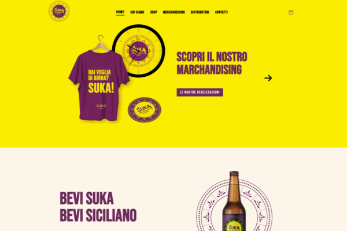Click the Le Nostre Realizzazioni button
This screenshot has width=347, height=231.
(x=200, y=92)
